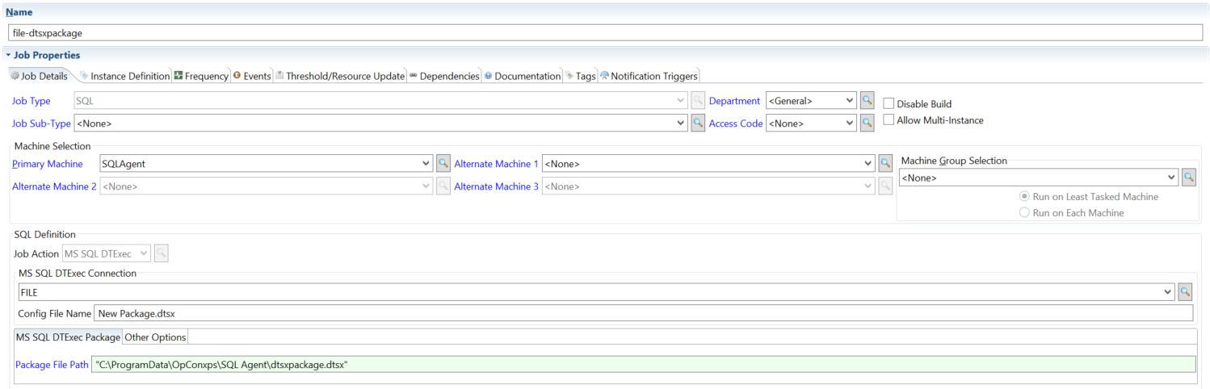Select the Other Options tab
This screenshot has width=1210, height=389.
[155, 337]
